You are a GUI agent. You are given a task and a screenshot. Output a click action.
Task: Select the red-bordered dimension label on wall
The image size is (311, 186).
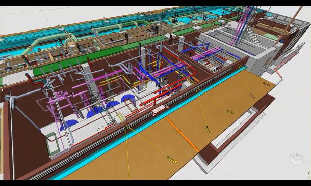pyautogui.click(x=159, y=109)
